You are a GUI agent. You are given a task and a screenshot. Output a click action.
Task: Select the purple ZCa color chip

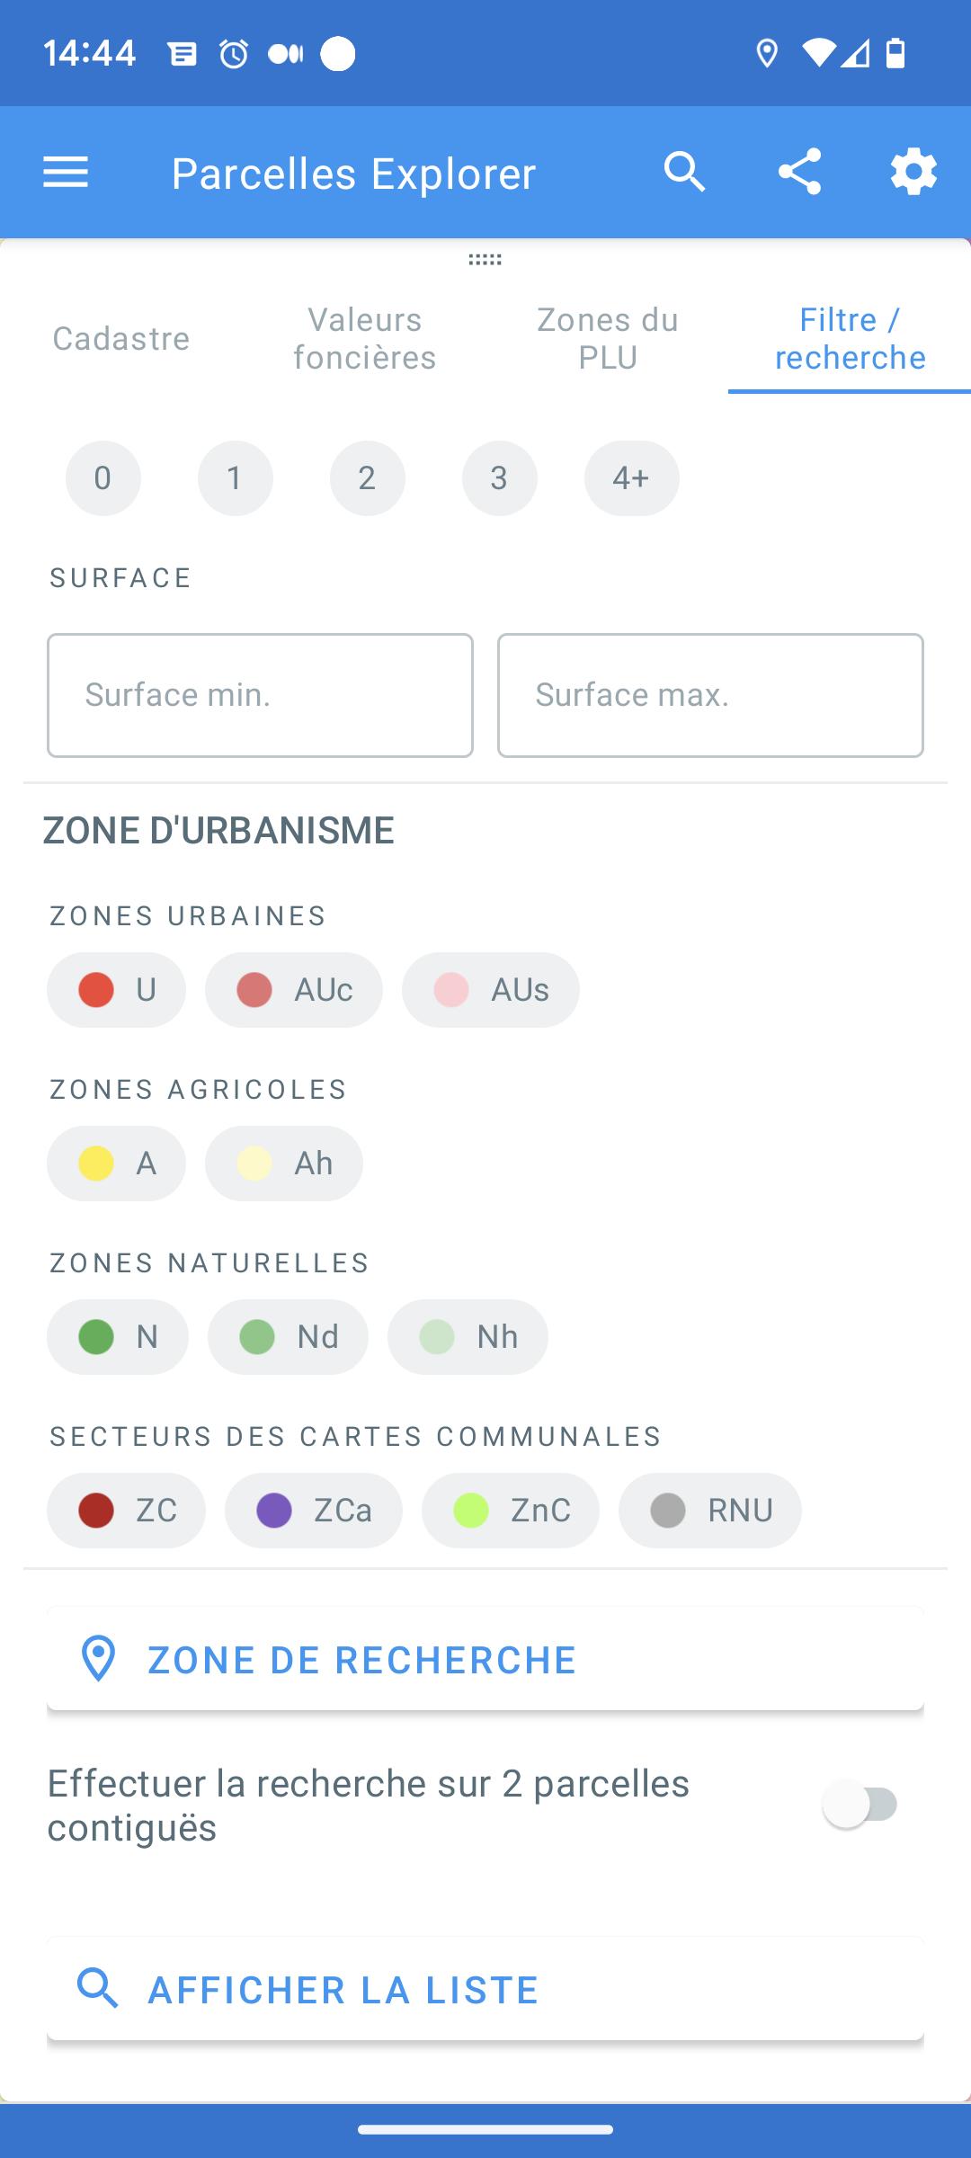coord(314,1511)
